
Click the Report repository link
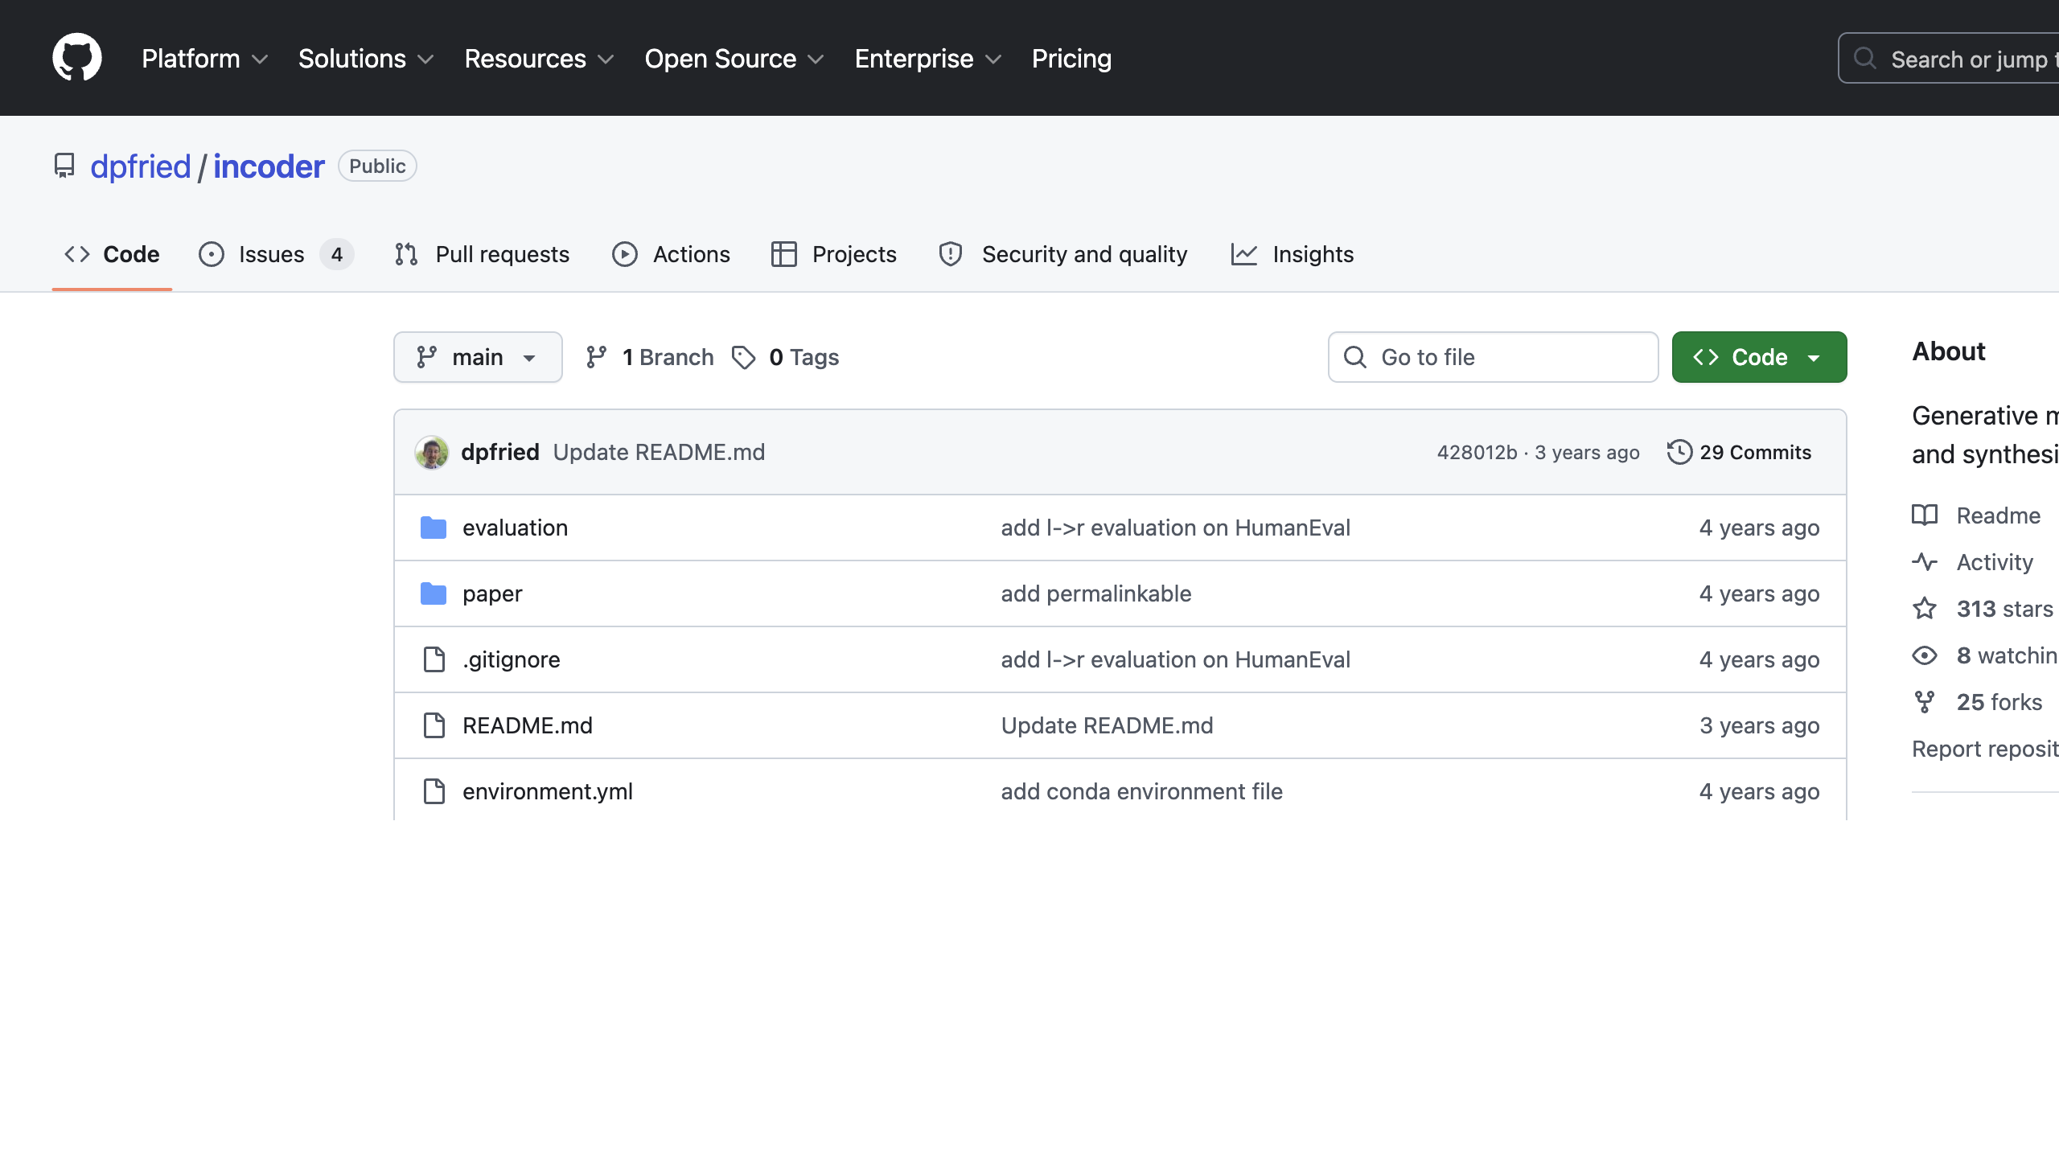(1985, 749)
